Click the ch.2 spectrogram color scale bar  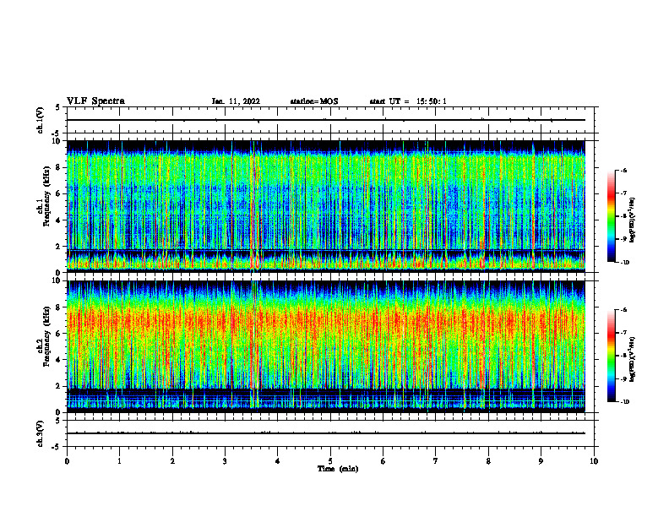tap(611, 356)
